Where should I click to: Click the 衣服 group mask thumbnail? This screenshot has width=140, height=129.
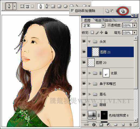106,73
